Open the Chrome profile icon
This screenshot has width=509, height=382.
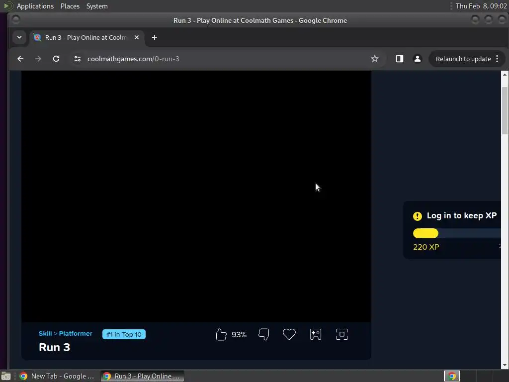(x=418, y=59)
